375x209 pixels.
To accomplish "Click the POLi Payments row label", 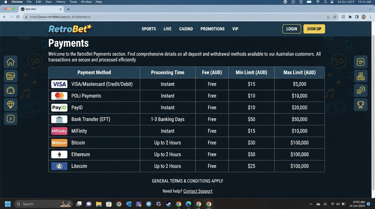I will pyautogui.click(x=86, y=96).
